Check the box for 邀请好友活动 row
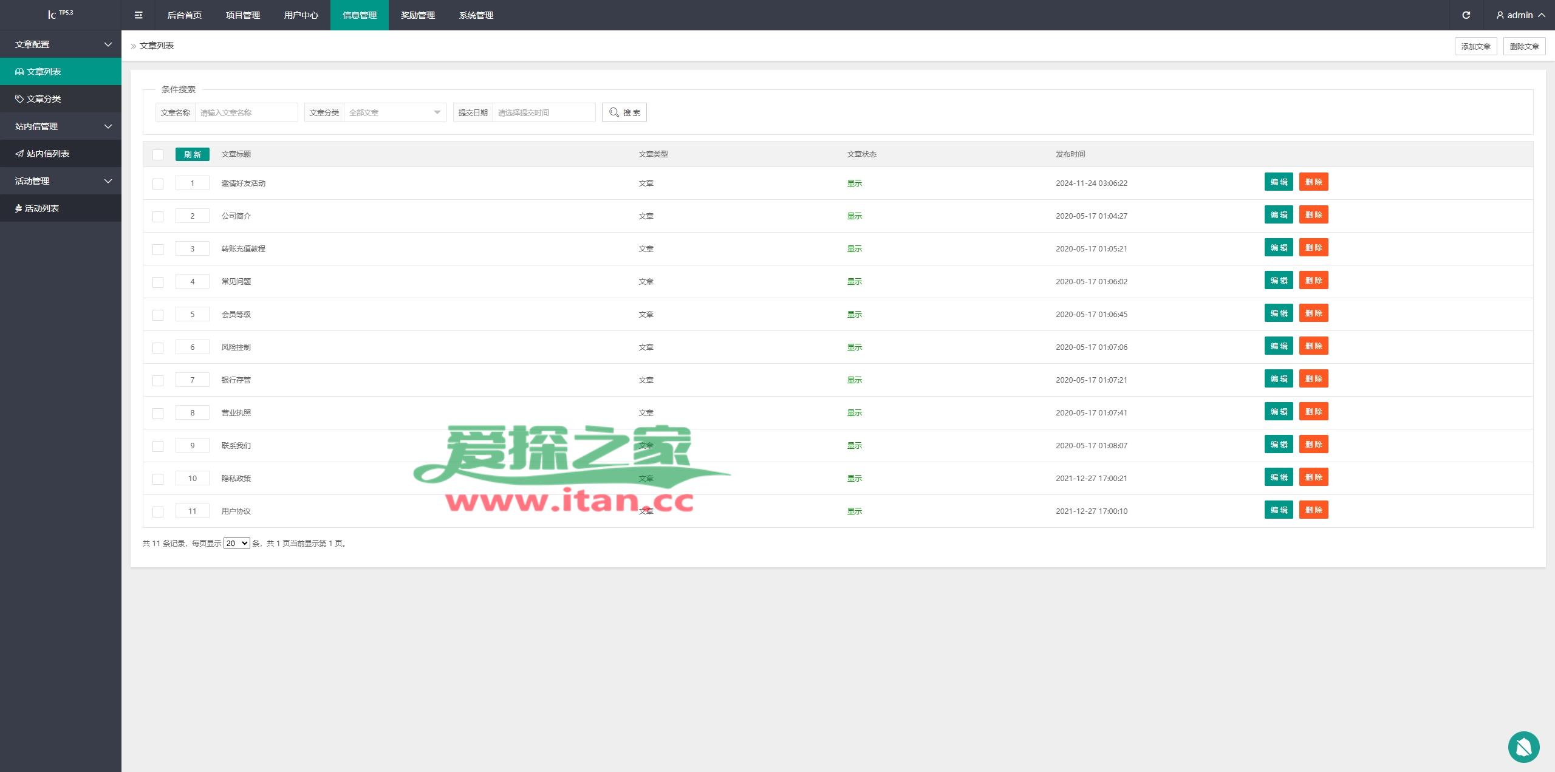The image size is (1555, 772). pyautogui.click(x=158, y=184)
